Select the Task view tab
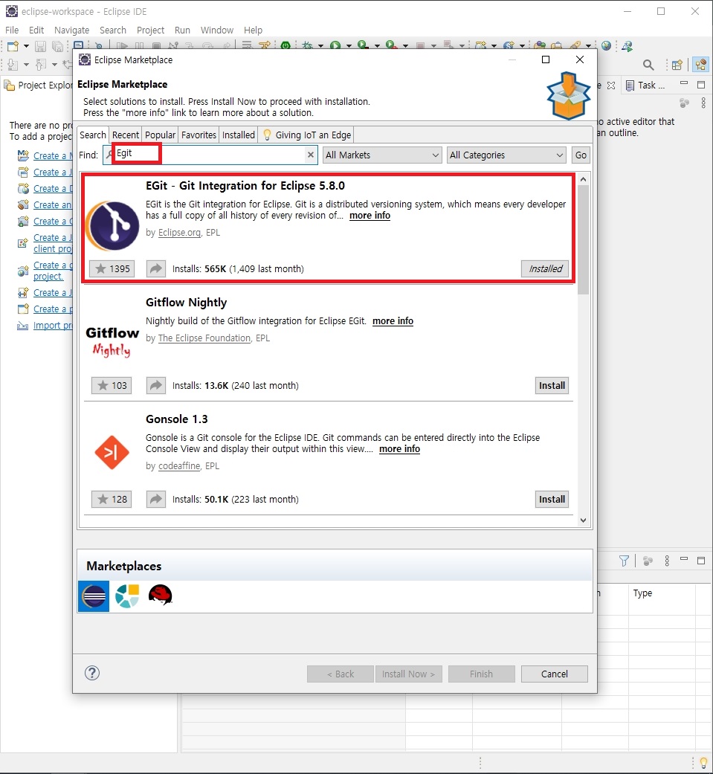Screen dimensions: 713x774 [x=645, y=86]
